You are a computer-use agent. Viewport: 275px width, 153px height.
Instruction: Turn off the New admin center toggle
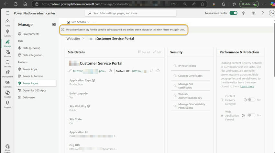click(233, 13)
